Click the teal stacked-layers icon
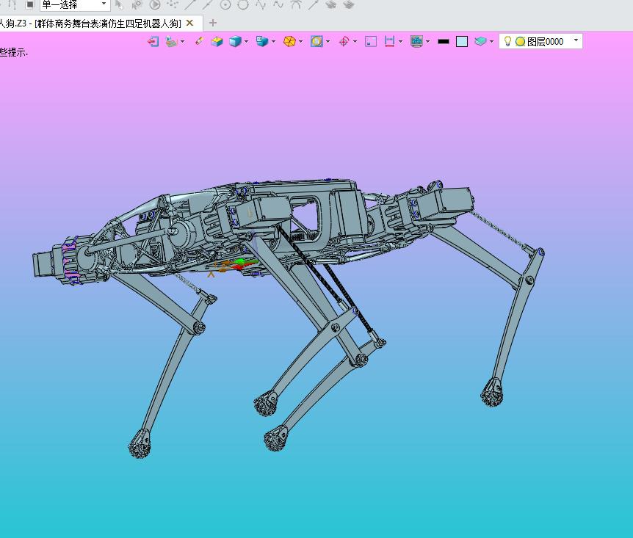The height and width of the screenshot is (538, 633). tap(480, 41)
